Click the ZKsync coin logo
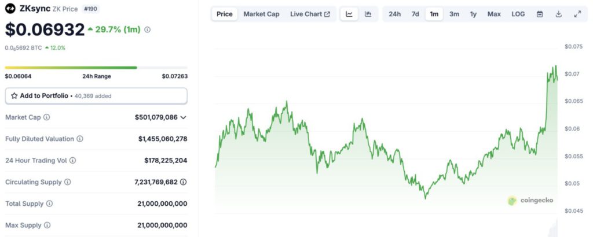Screen dimensions: 593x237 (x=10, y=9)
